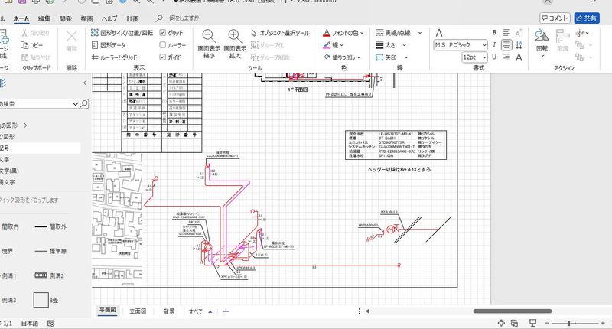This screenshot has width=612, height=329.
Task: Open the 編集 ribbon tab
Action: [44, 18]
